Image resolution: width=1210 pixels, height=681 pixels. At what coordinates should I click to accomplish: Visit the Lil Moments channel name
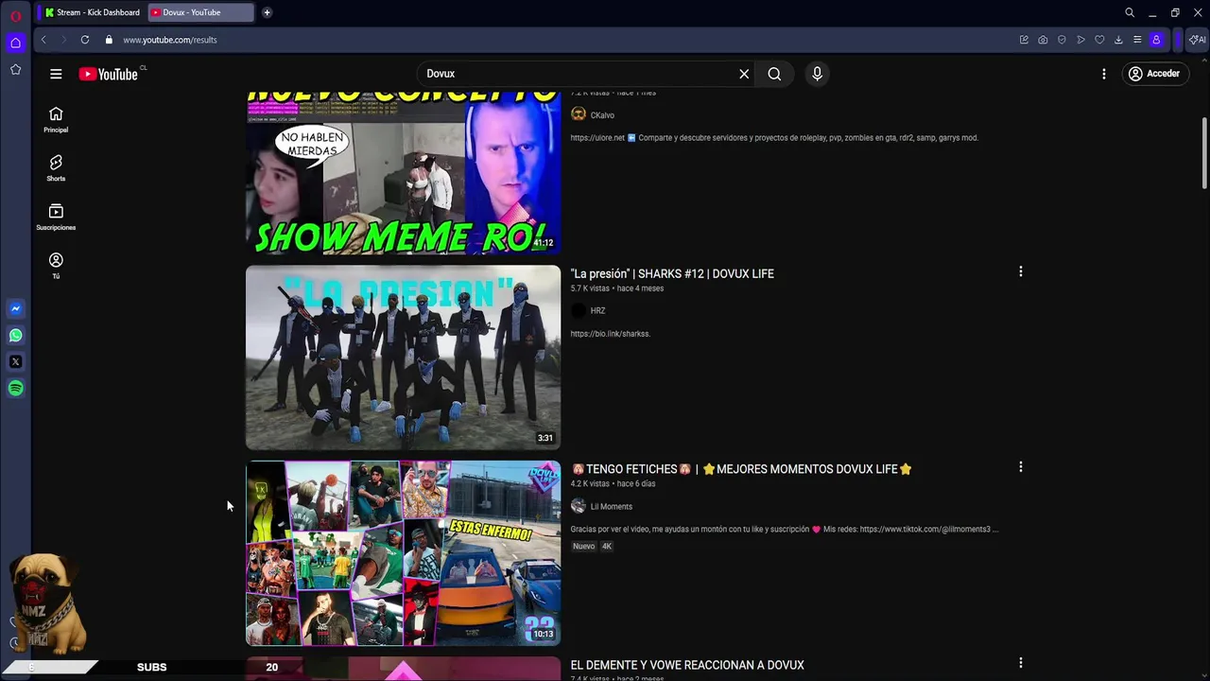(x=611, y=506)
